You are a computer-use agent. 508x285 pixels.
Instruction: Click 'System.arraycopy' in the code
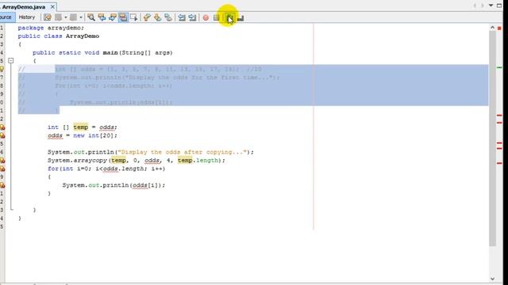tap(78, 160)
